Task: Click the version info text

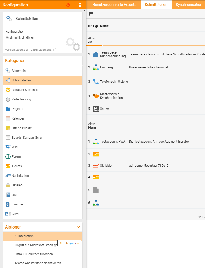Action: click(x=31, y=50)
